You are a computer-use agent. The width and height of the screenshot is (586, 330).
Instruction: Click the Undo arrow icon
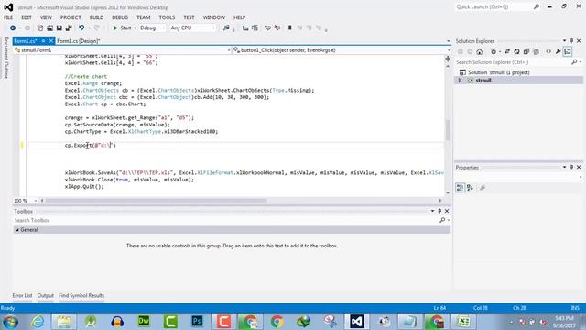click(81, 28)
